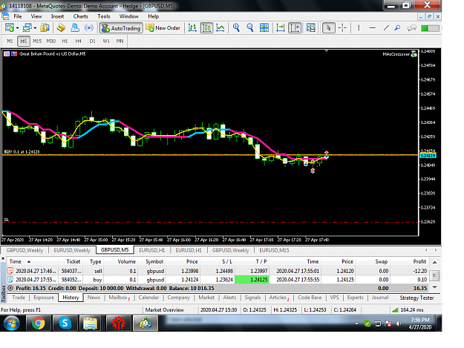The image size is (464, 348).
Task: Switch to M1 timeframe
Action: [10, 41]
